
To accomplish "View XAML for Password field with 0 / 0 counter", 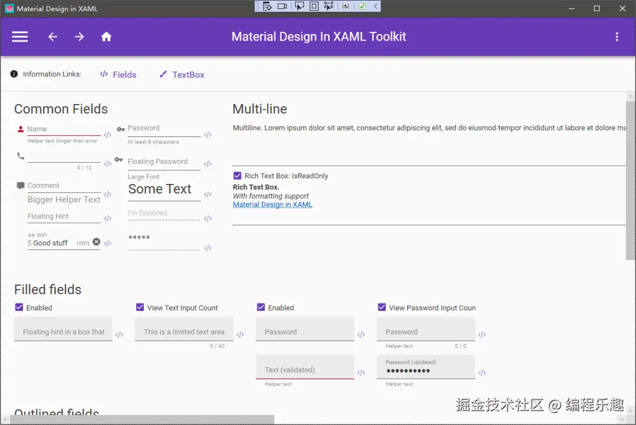I will tap(482, 334).
